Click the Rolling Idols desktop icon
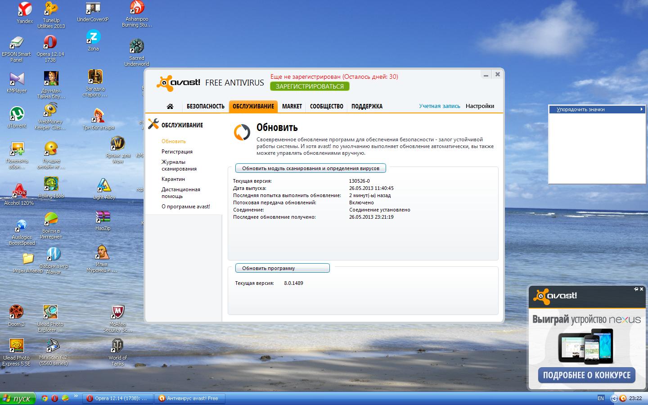Viewport: 648px width, 405px height. pos(51,188)
